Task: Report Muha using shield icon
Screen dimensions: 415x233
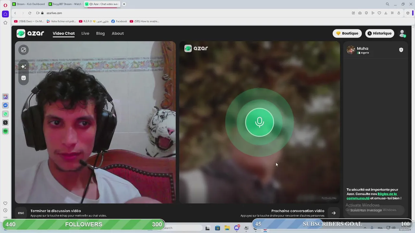Action: pyautogui.click(x=401, y=50)
